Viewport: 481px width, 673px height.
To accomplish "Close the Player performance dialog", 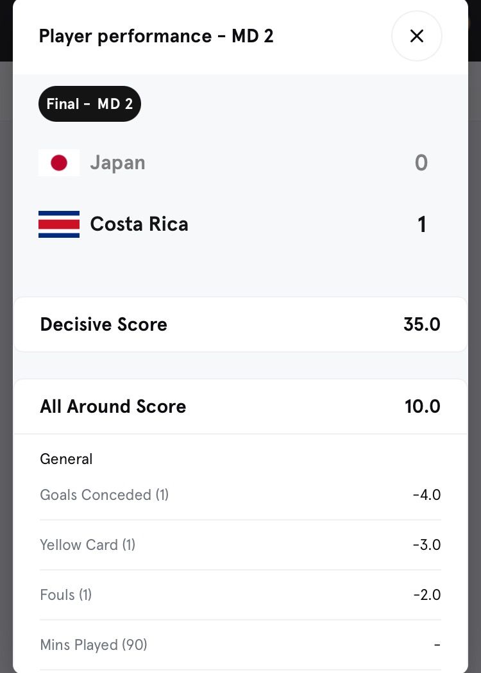I will 416,36.
